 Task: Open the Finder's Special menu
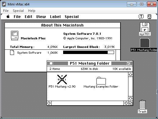(x=72, y=17)
